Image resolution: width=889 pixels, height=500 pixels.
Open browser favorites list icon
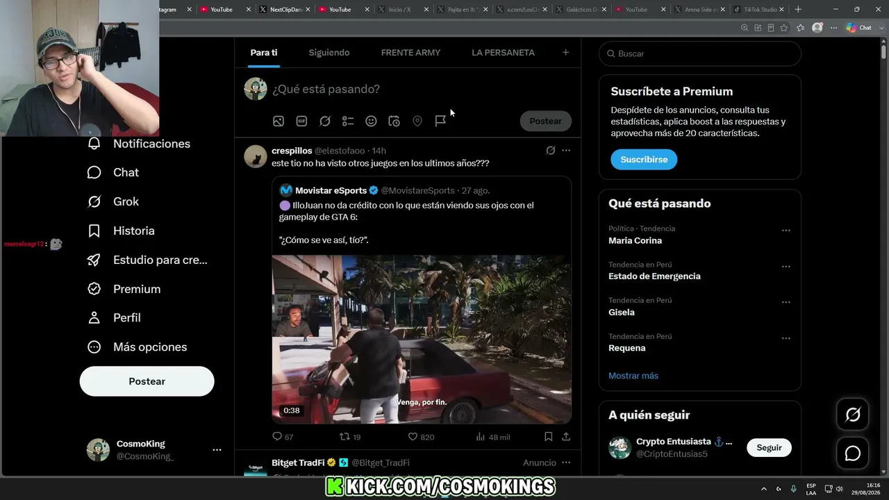click(x=801, y=28)
